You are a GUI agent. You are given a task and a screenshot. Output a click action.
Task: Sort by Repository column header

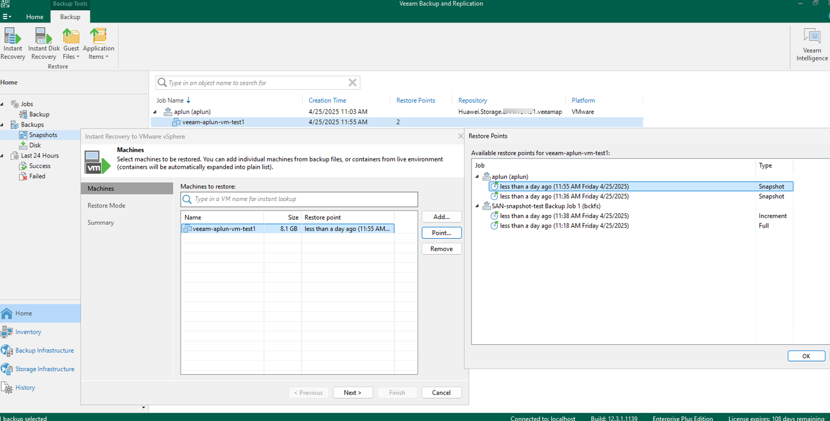click(473, 100)
